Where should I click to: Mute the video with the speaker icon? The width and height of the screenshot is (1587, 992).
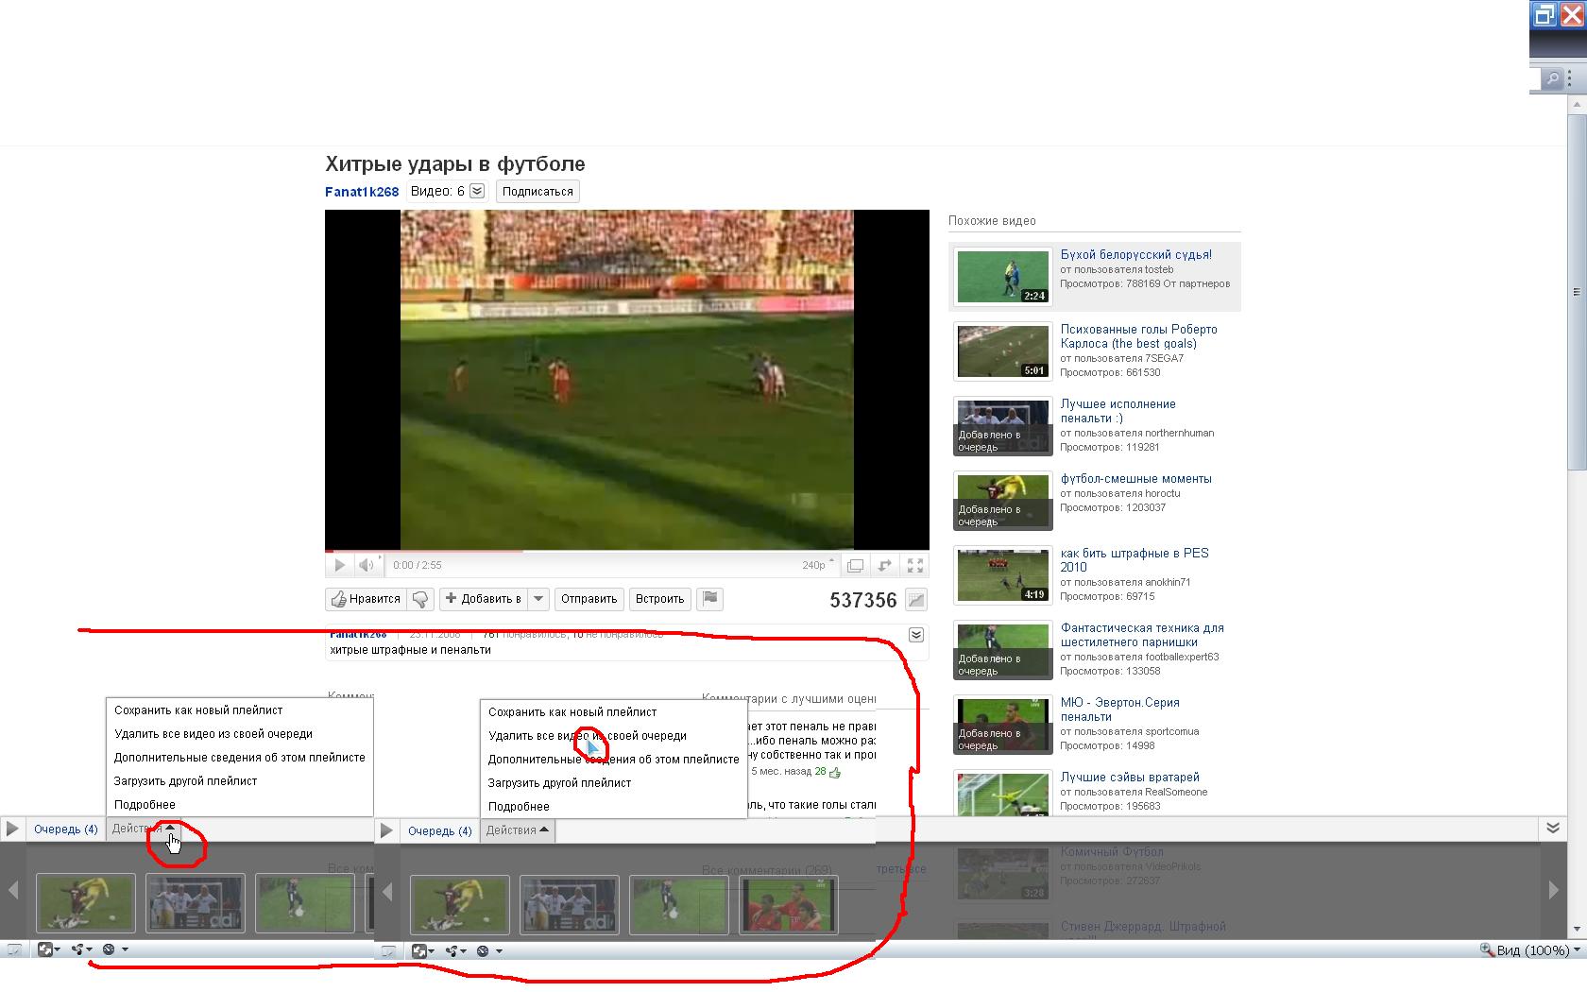[366, 565]
